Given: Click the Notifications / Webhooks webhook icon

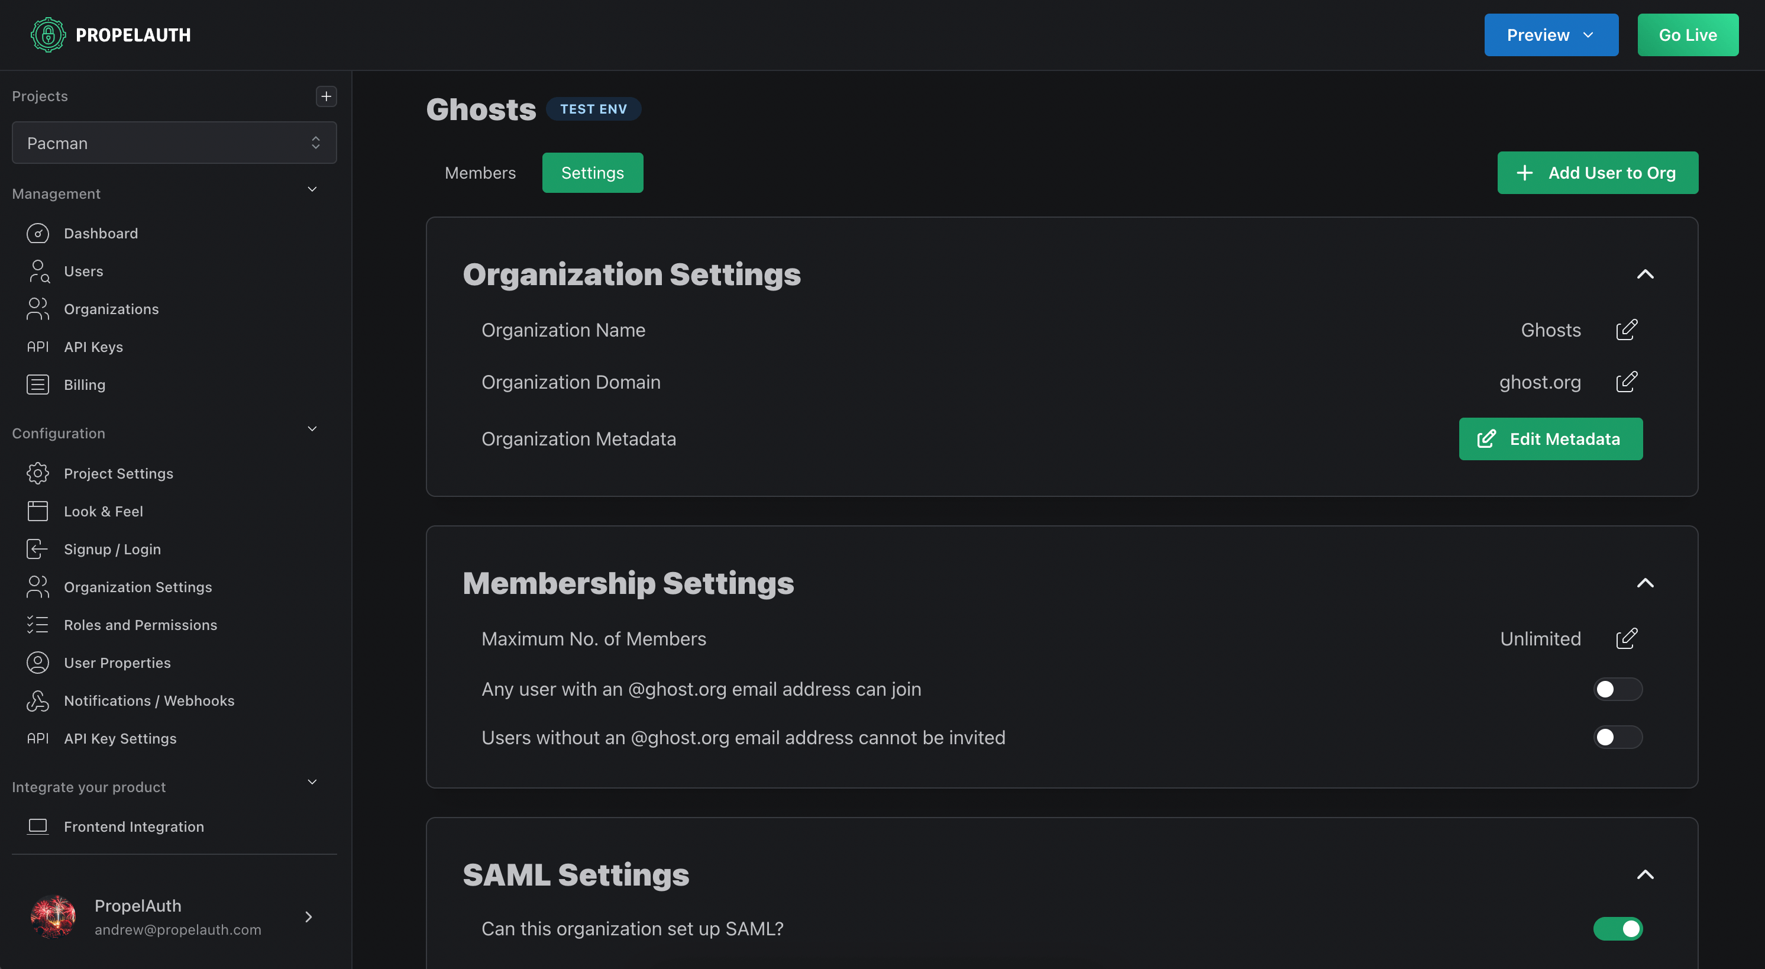Looking at the screenshot, I should tap(38, 700).
